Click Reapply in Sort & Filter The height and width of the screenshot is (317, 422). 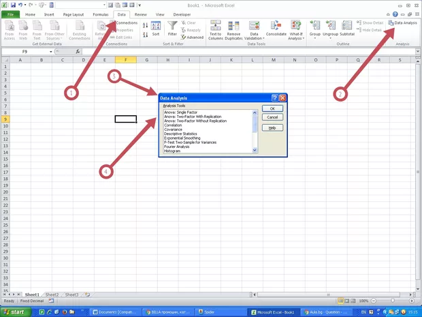191,30
